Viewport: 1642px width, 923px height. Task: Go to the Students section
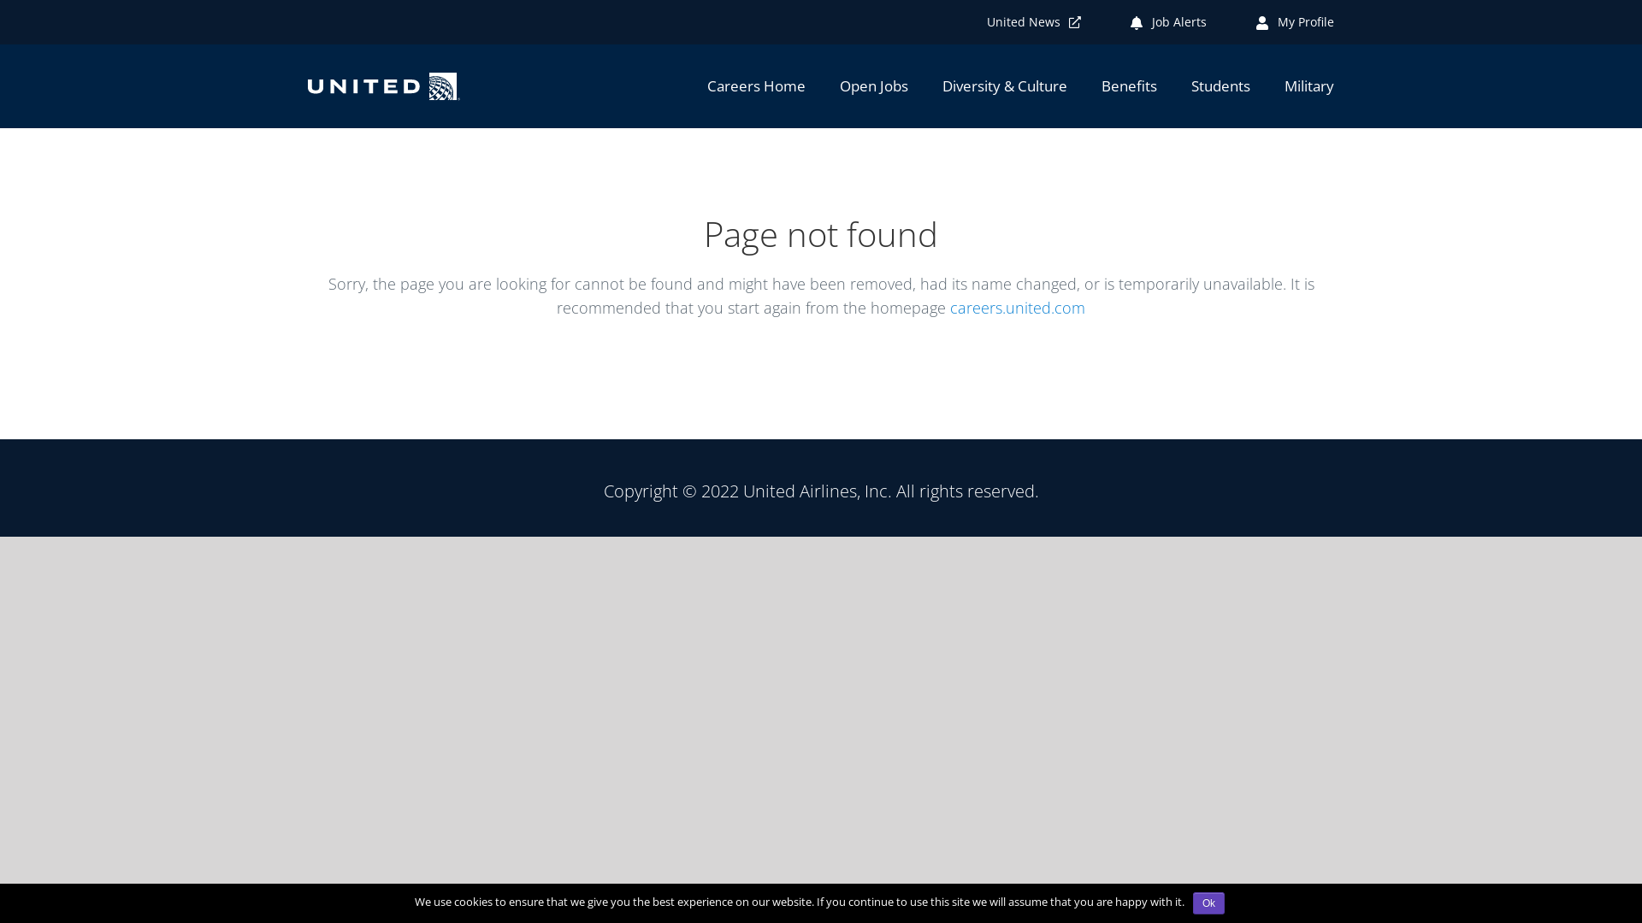(1220, 86)
